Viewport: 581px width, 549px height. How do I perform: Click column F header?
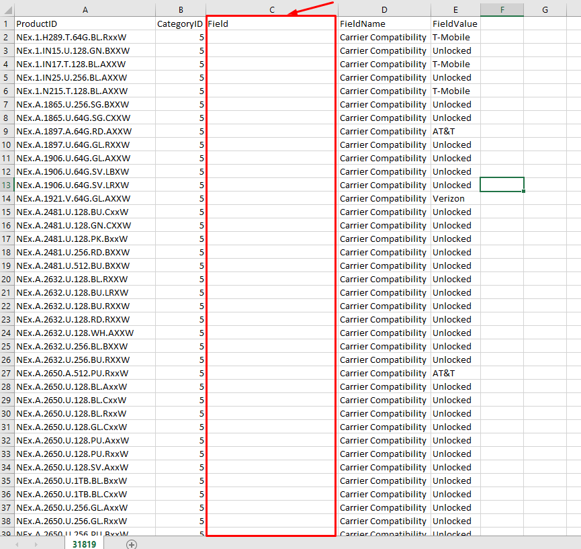tap(502, 9)
